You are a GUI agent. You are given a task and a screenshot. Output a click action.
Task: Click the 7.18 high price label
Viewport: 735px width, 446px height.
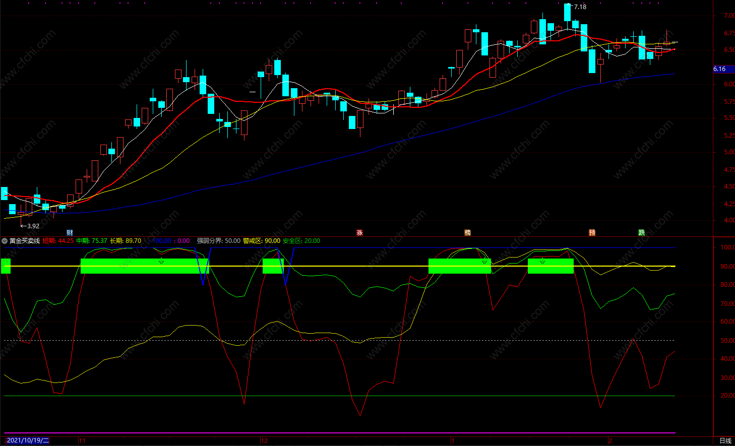(580, 7)
